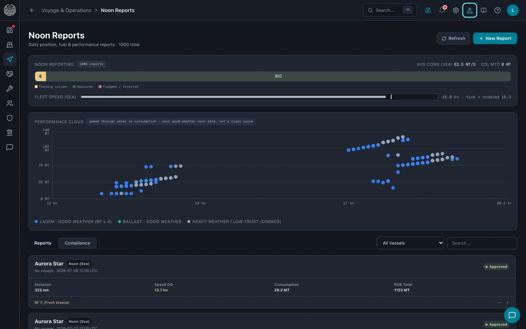Viewport: 526px width, 329px height.
Task: Click the Flagged / rejected legend item
Action: pos(118,87)
